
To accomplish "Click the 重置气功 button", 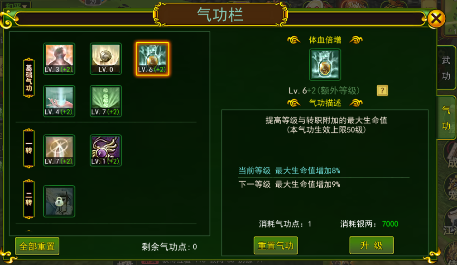I will 276,245.
